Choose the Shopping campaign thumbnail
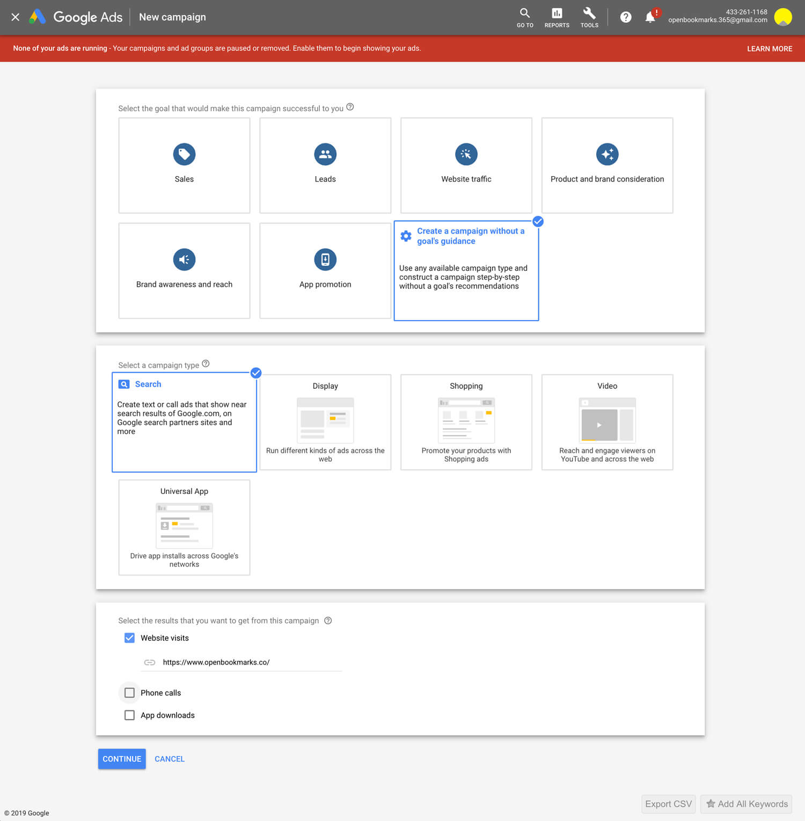The width and height of the screenshot is (805, 821). (466, 420)
